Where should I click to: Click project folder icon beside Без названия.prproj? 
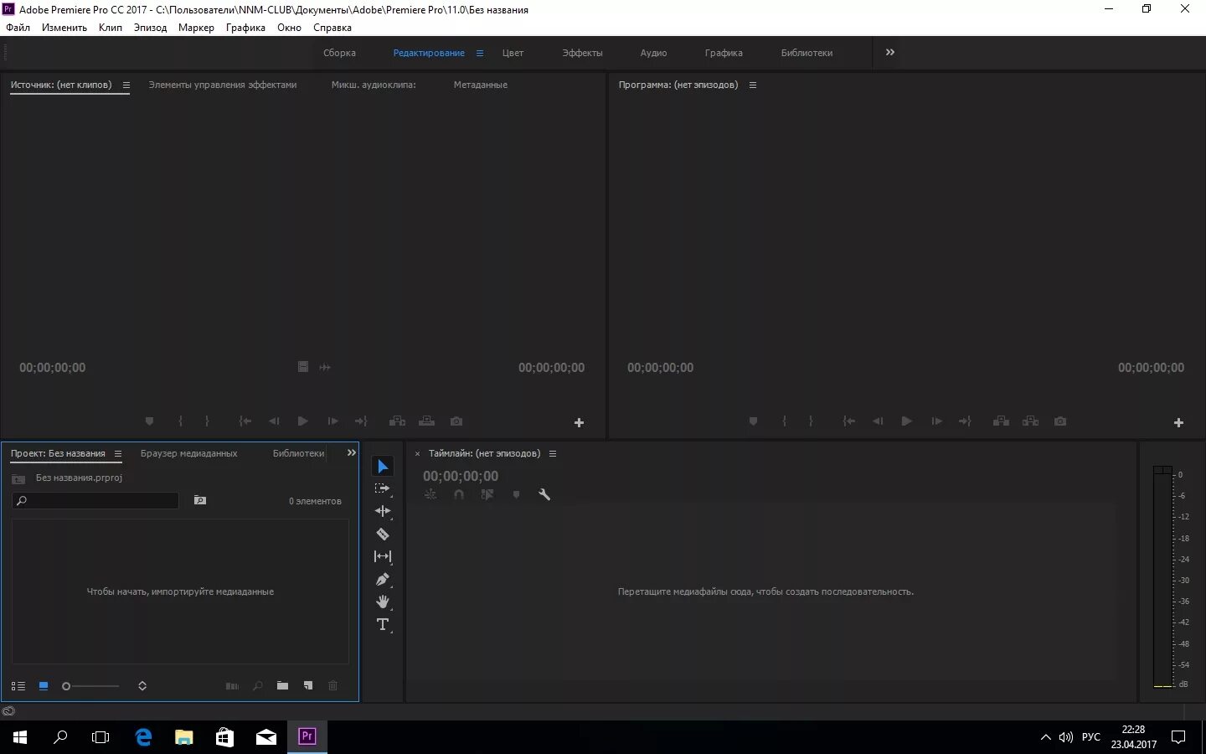tap(18, 478)
